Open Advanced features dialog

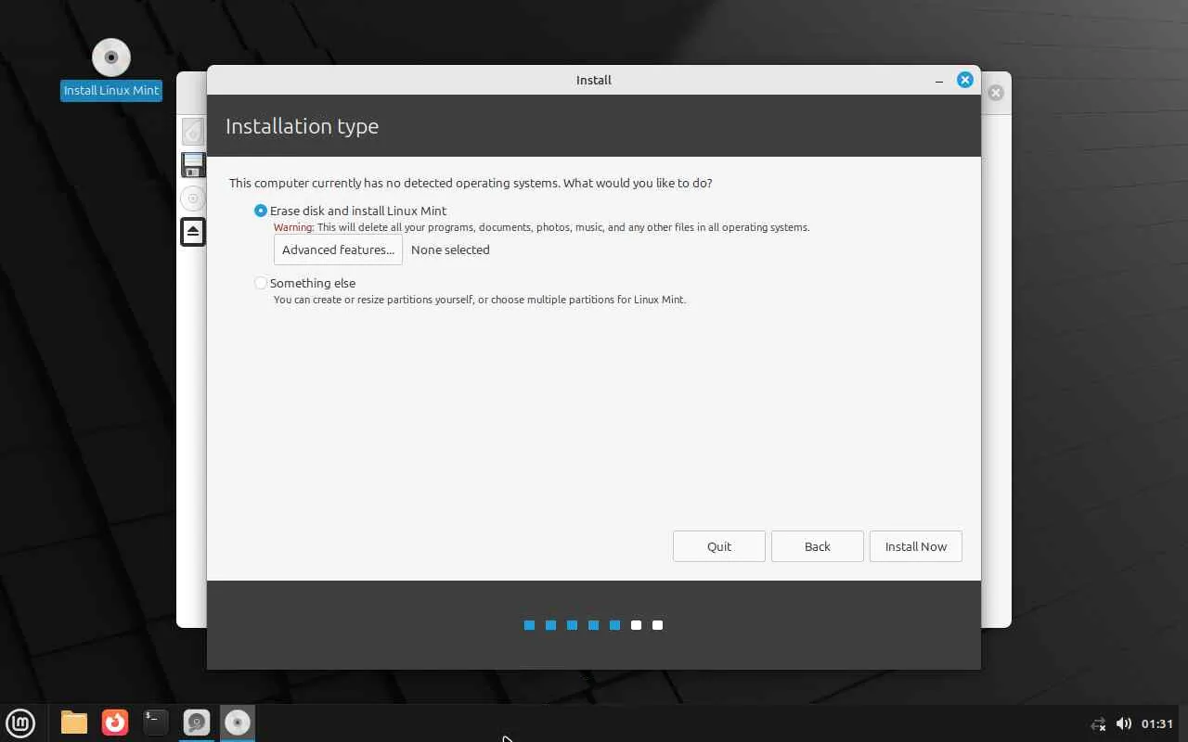[338, 249]
